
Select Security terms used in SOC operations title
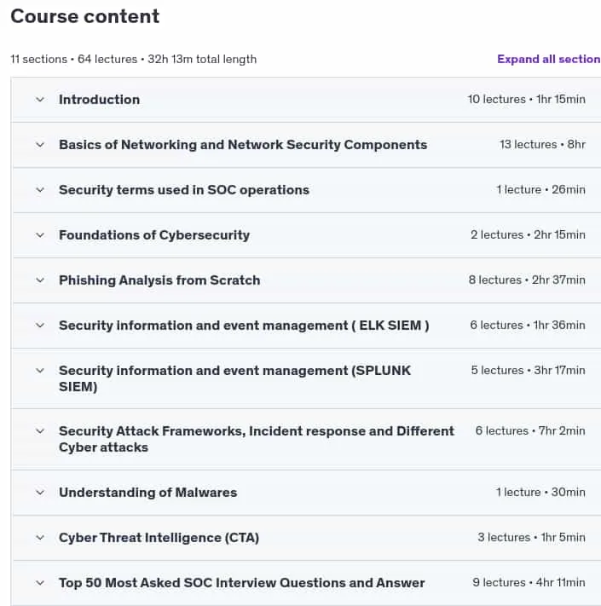coord(184,190)
